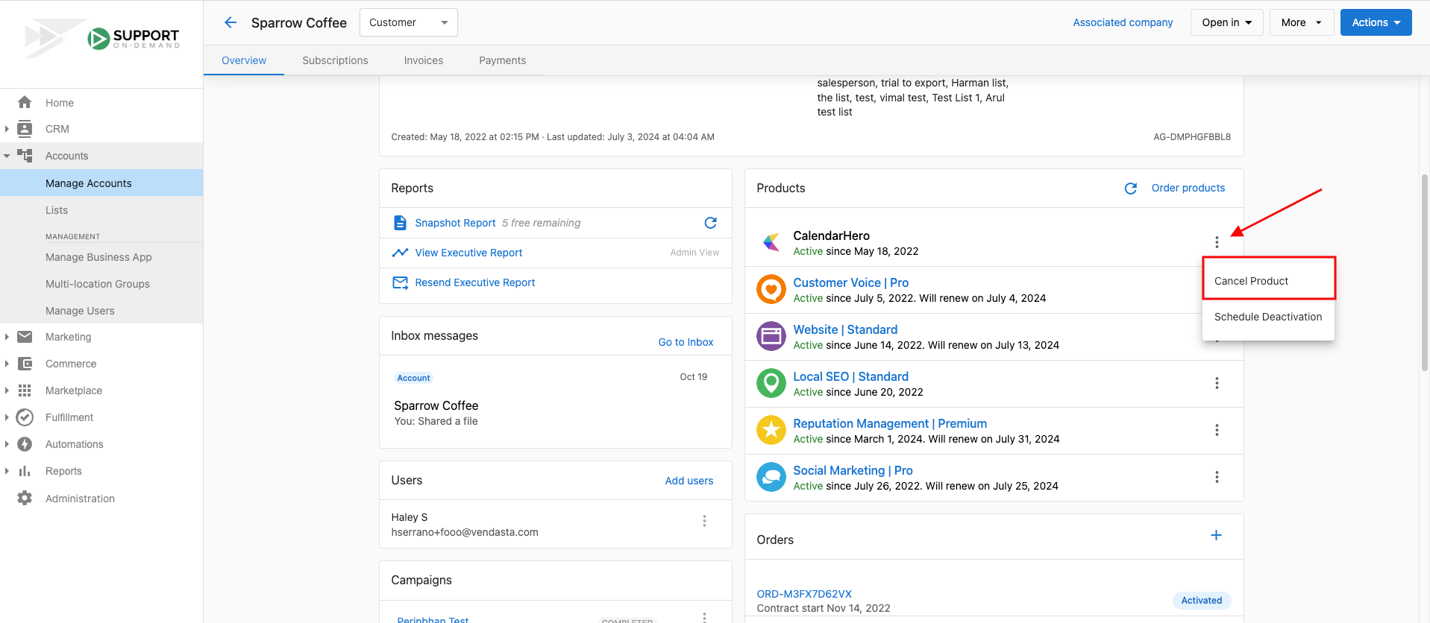The width and height of the screenshot is (1430, 623).
Task: Select Cancel Product from the menu
Action: (x=1268, y=281)
